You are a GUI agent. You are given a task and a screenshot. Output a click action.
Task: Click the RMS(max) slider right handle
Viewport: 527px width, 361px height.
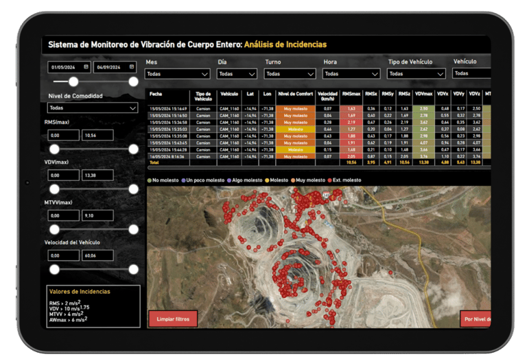point(133,149)
